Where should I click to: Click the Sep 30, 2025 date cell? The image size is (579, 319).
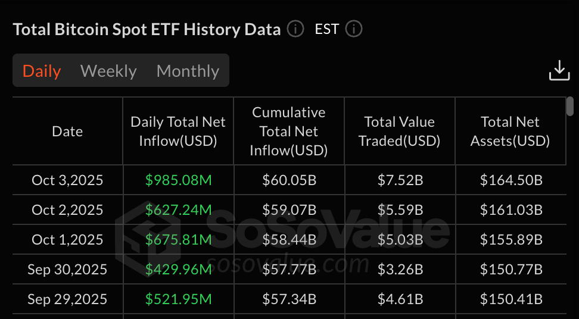[x=67, y=270]
